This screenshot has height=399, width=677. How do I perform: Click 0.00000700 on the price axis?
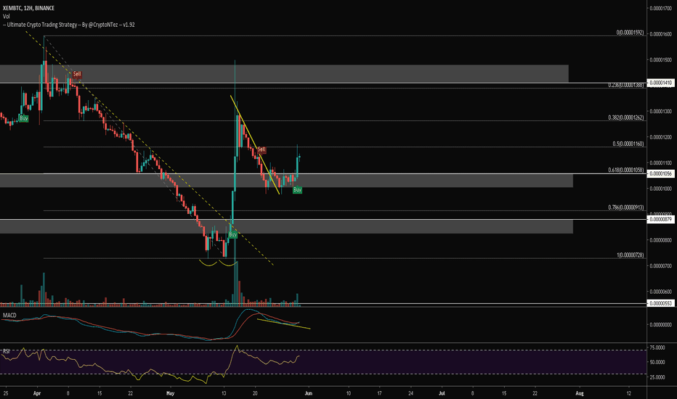660,266
